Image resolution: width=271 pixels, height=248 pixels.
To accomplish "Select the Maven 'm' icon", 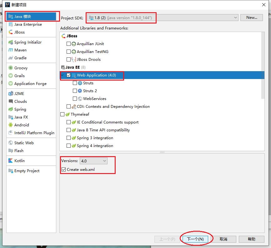I will pyautogui.click(x=11, y=50).
